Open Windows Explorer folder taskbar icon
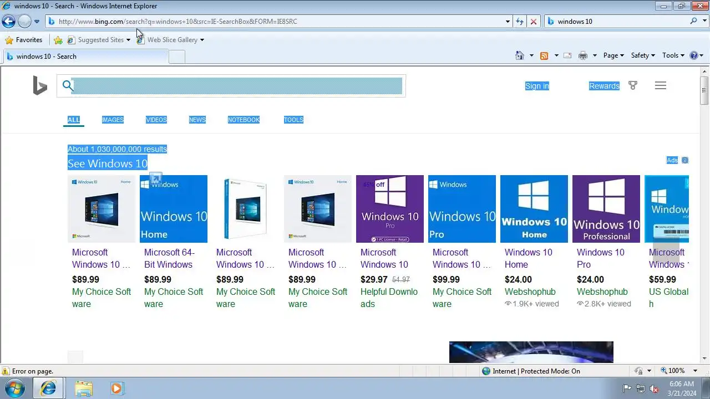Viewport: 710px width, 399px height. [x=84, y=388]
